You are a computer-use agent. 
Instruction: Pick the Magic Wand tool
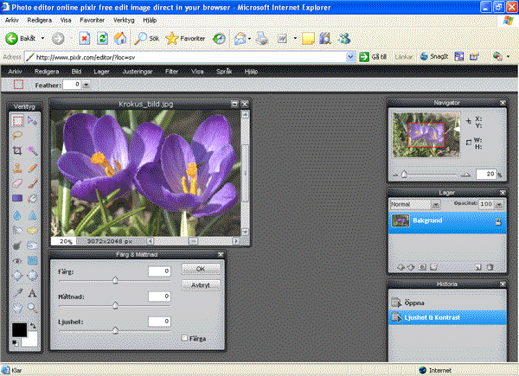[33, 151]
